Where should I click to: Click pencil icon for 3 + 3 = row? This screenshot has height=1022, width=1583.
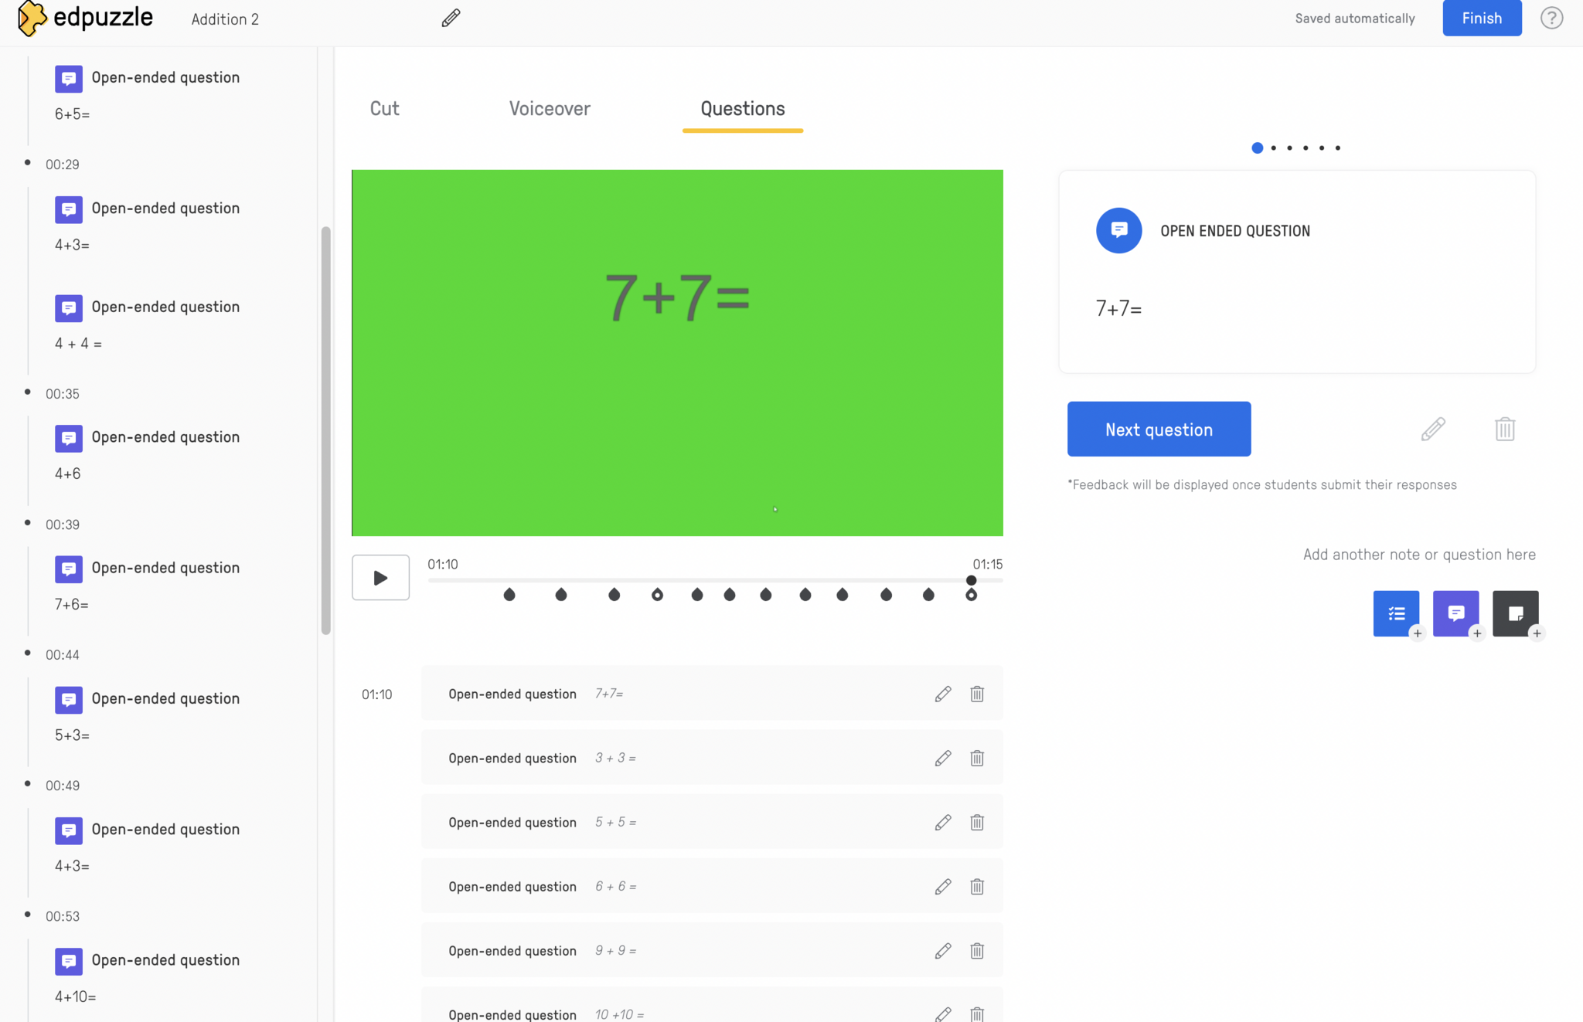[942, 758]
